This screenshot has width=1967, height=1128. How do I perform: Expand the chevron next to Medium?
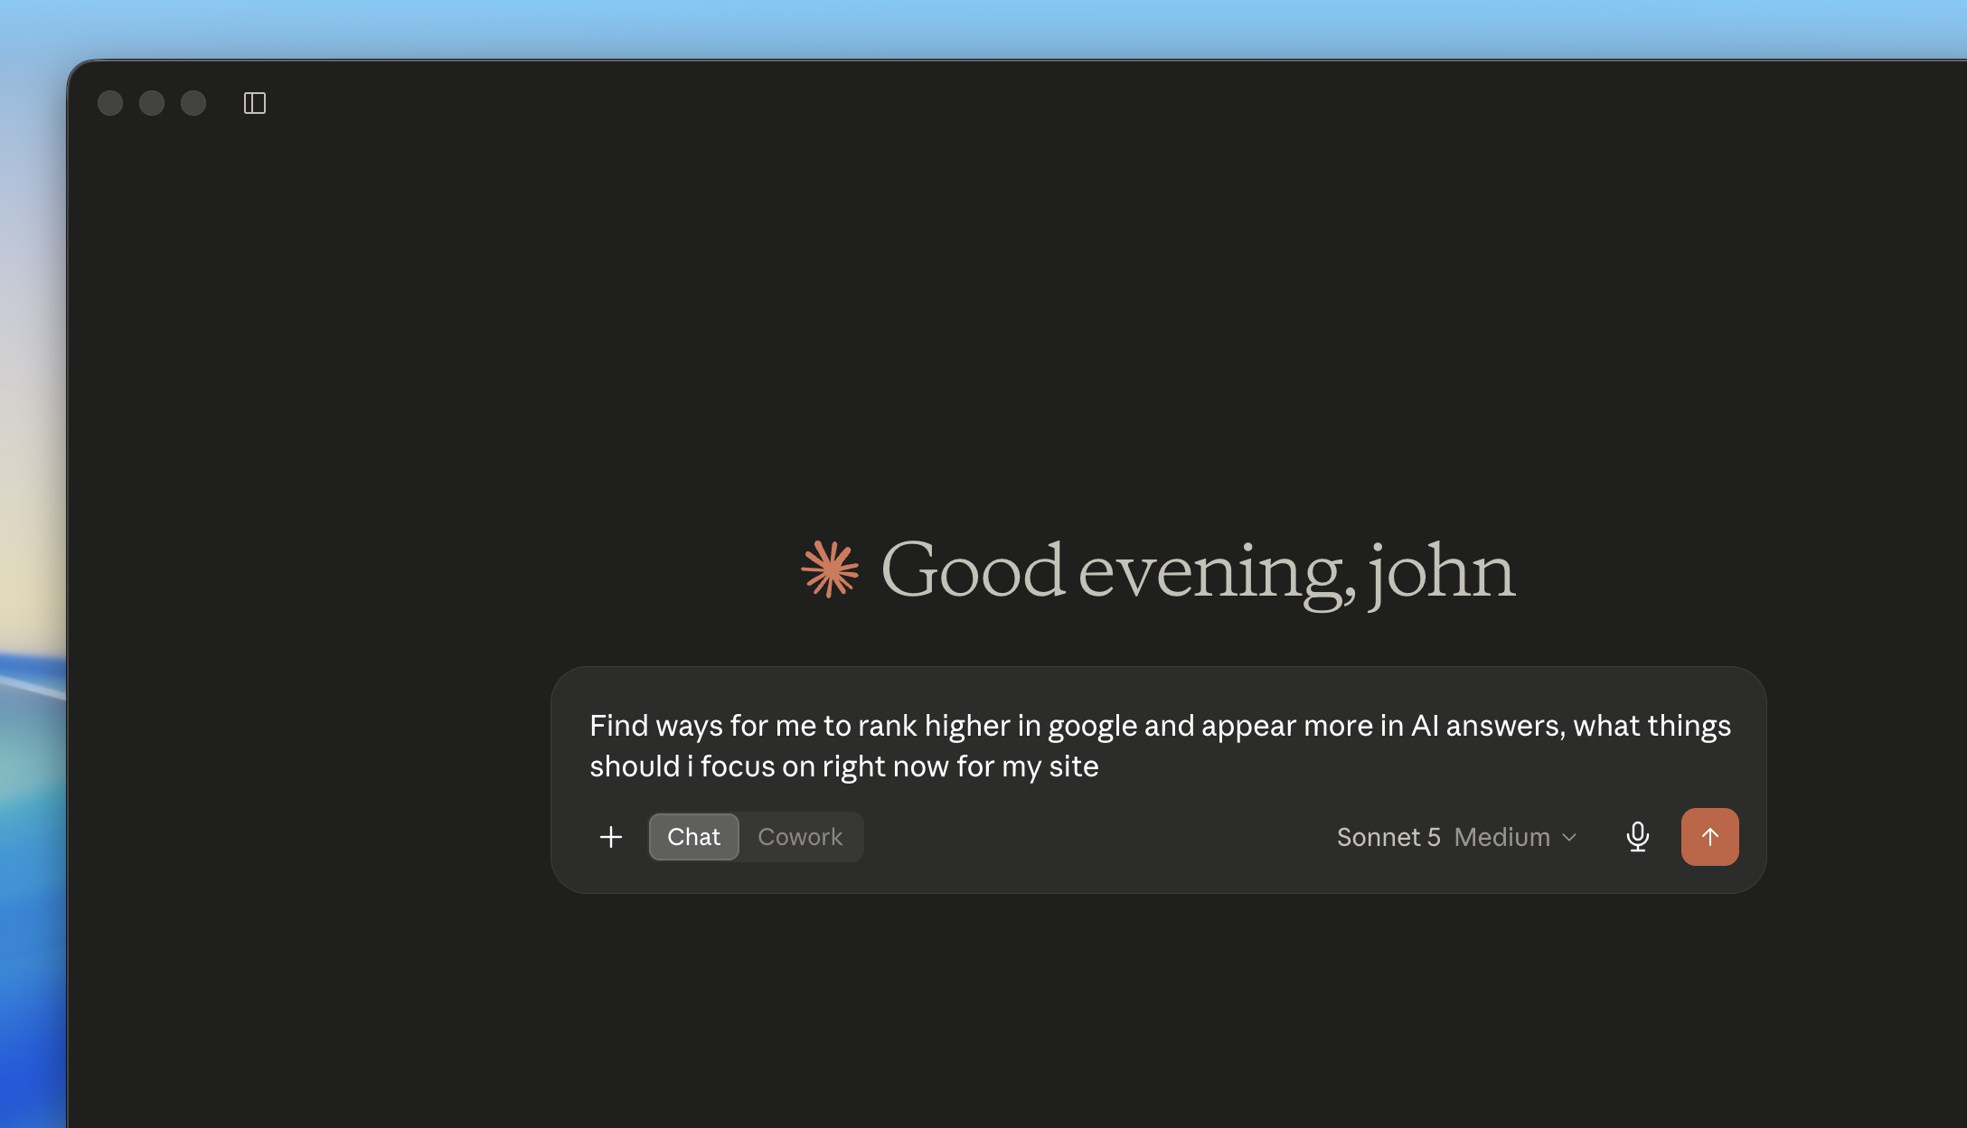click(1569, 838)
